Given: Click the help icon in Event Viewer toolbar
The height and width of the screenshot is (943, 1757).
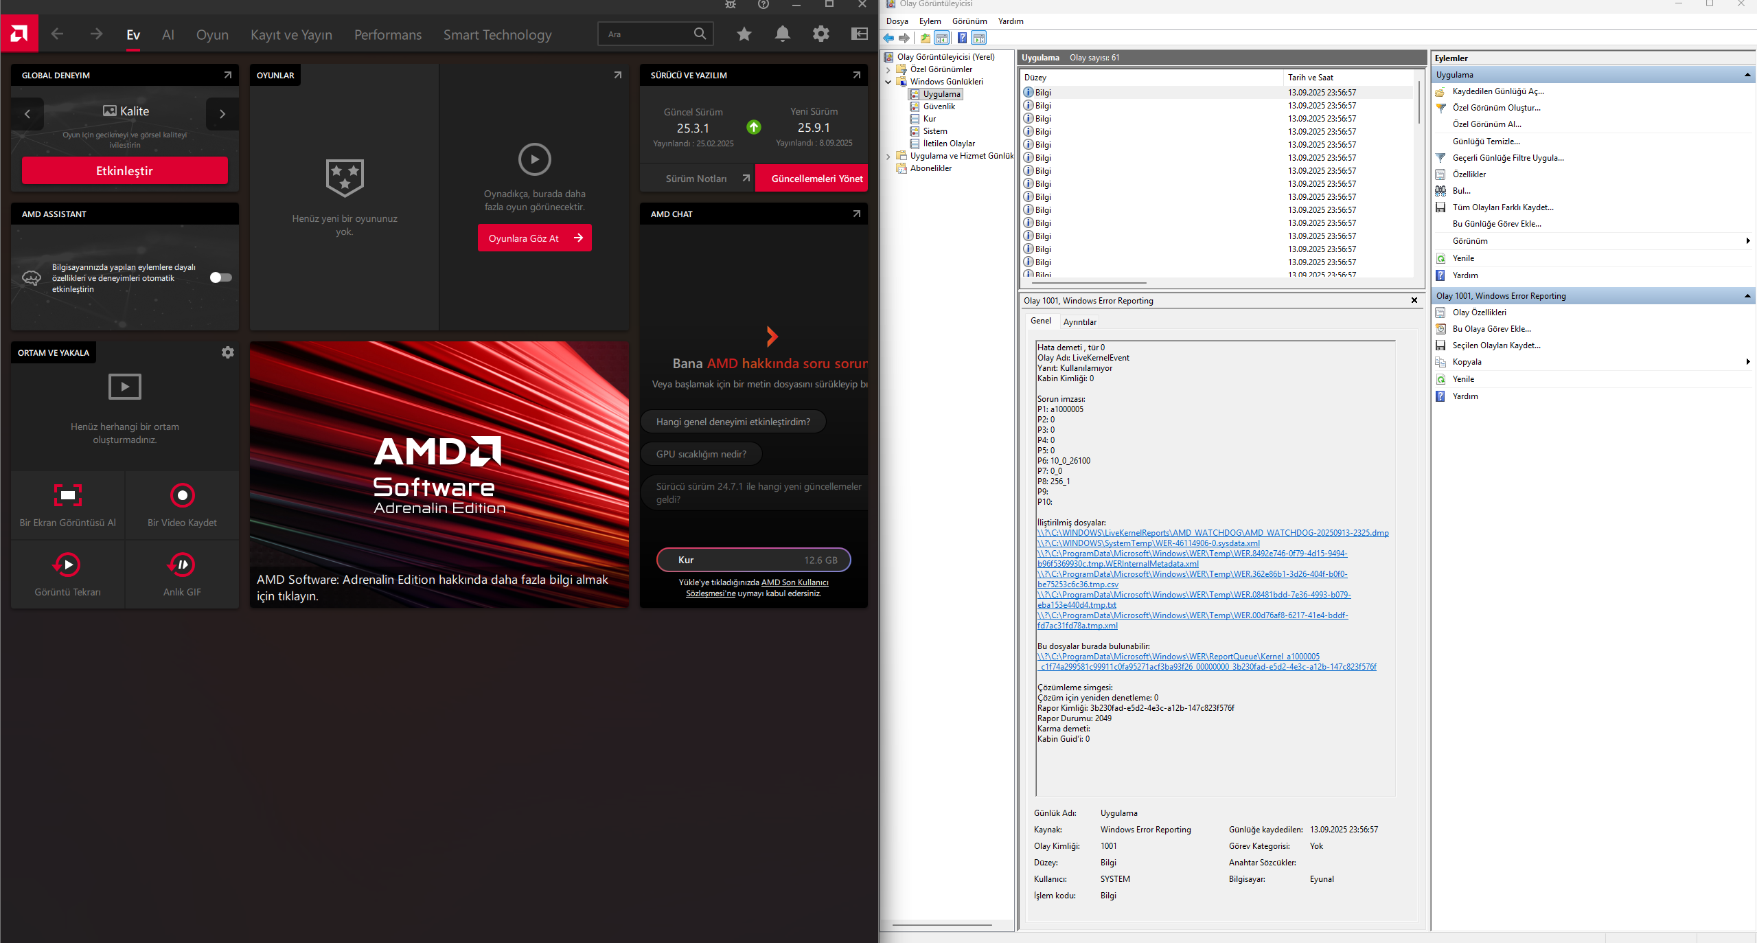Looking at the screenshot, I should pos(963,38).
